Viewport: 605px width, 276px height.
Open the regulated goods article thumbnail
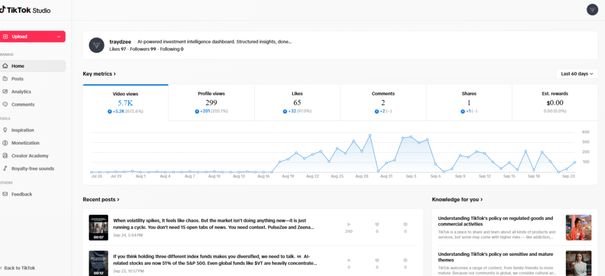click(x=578, y=228)
